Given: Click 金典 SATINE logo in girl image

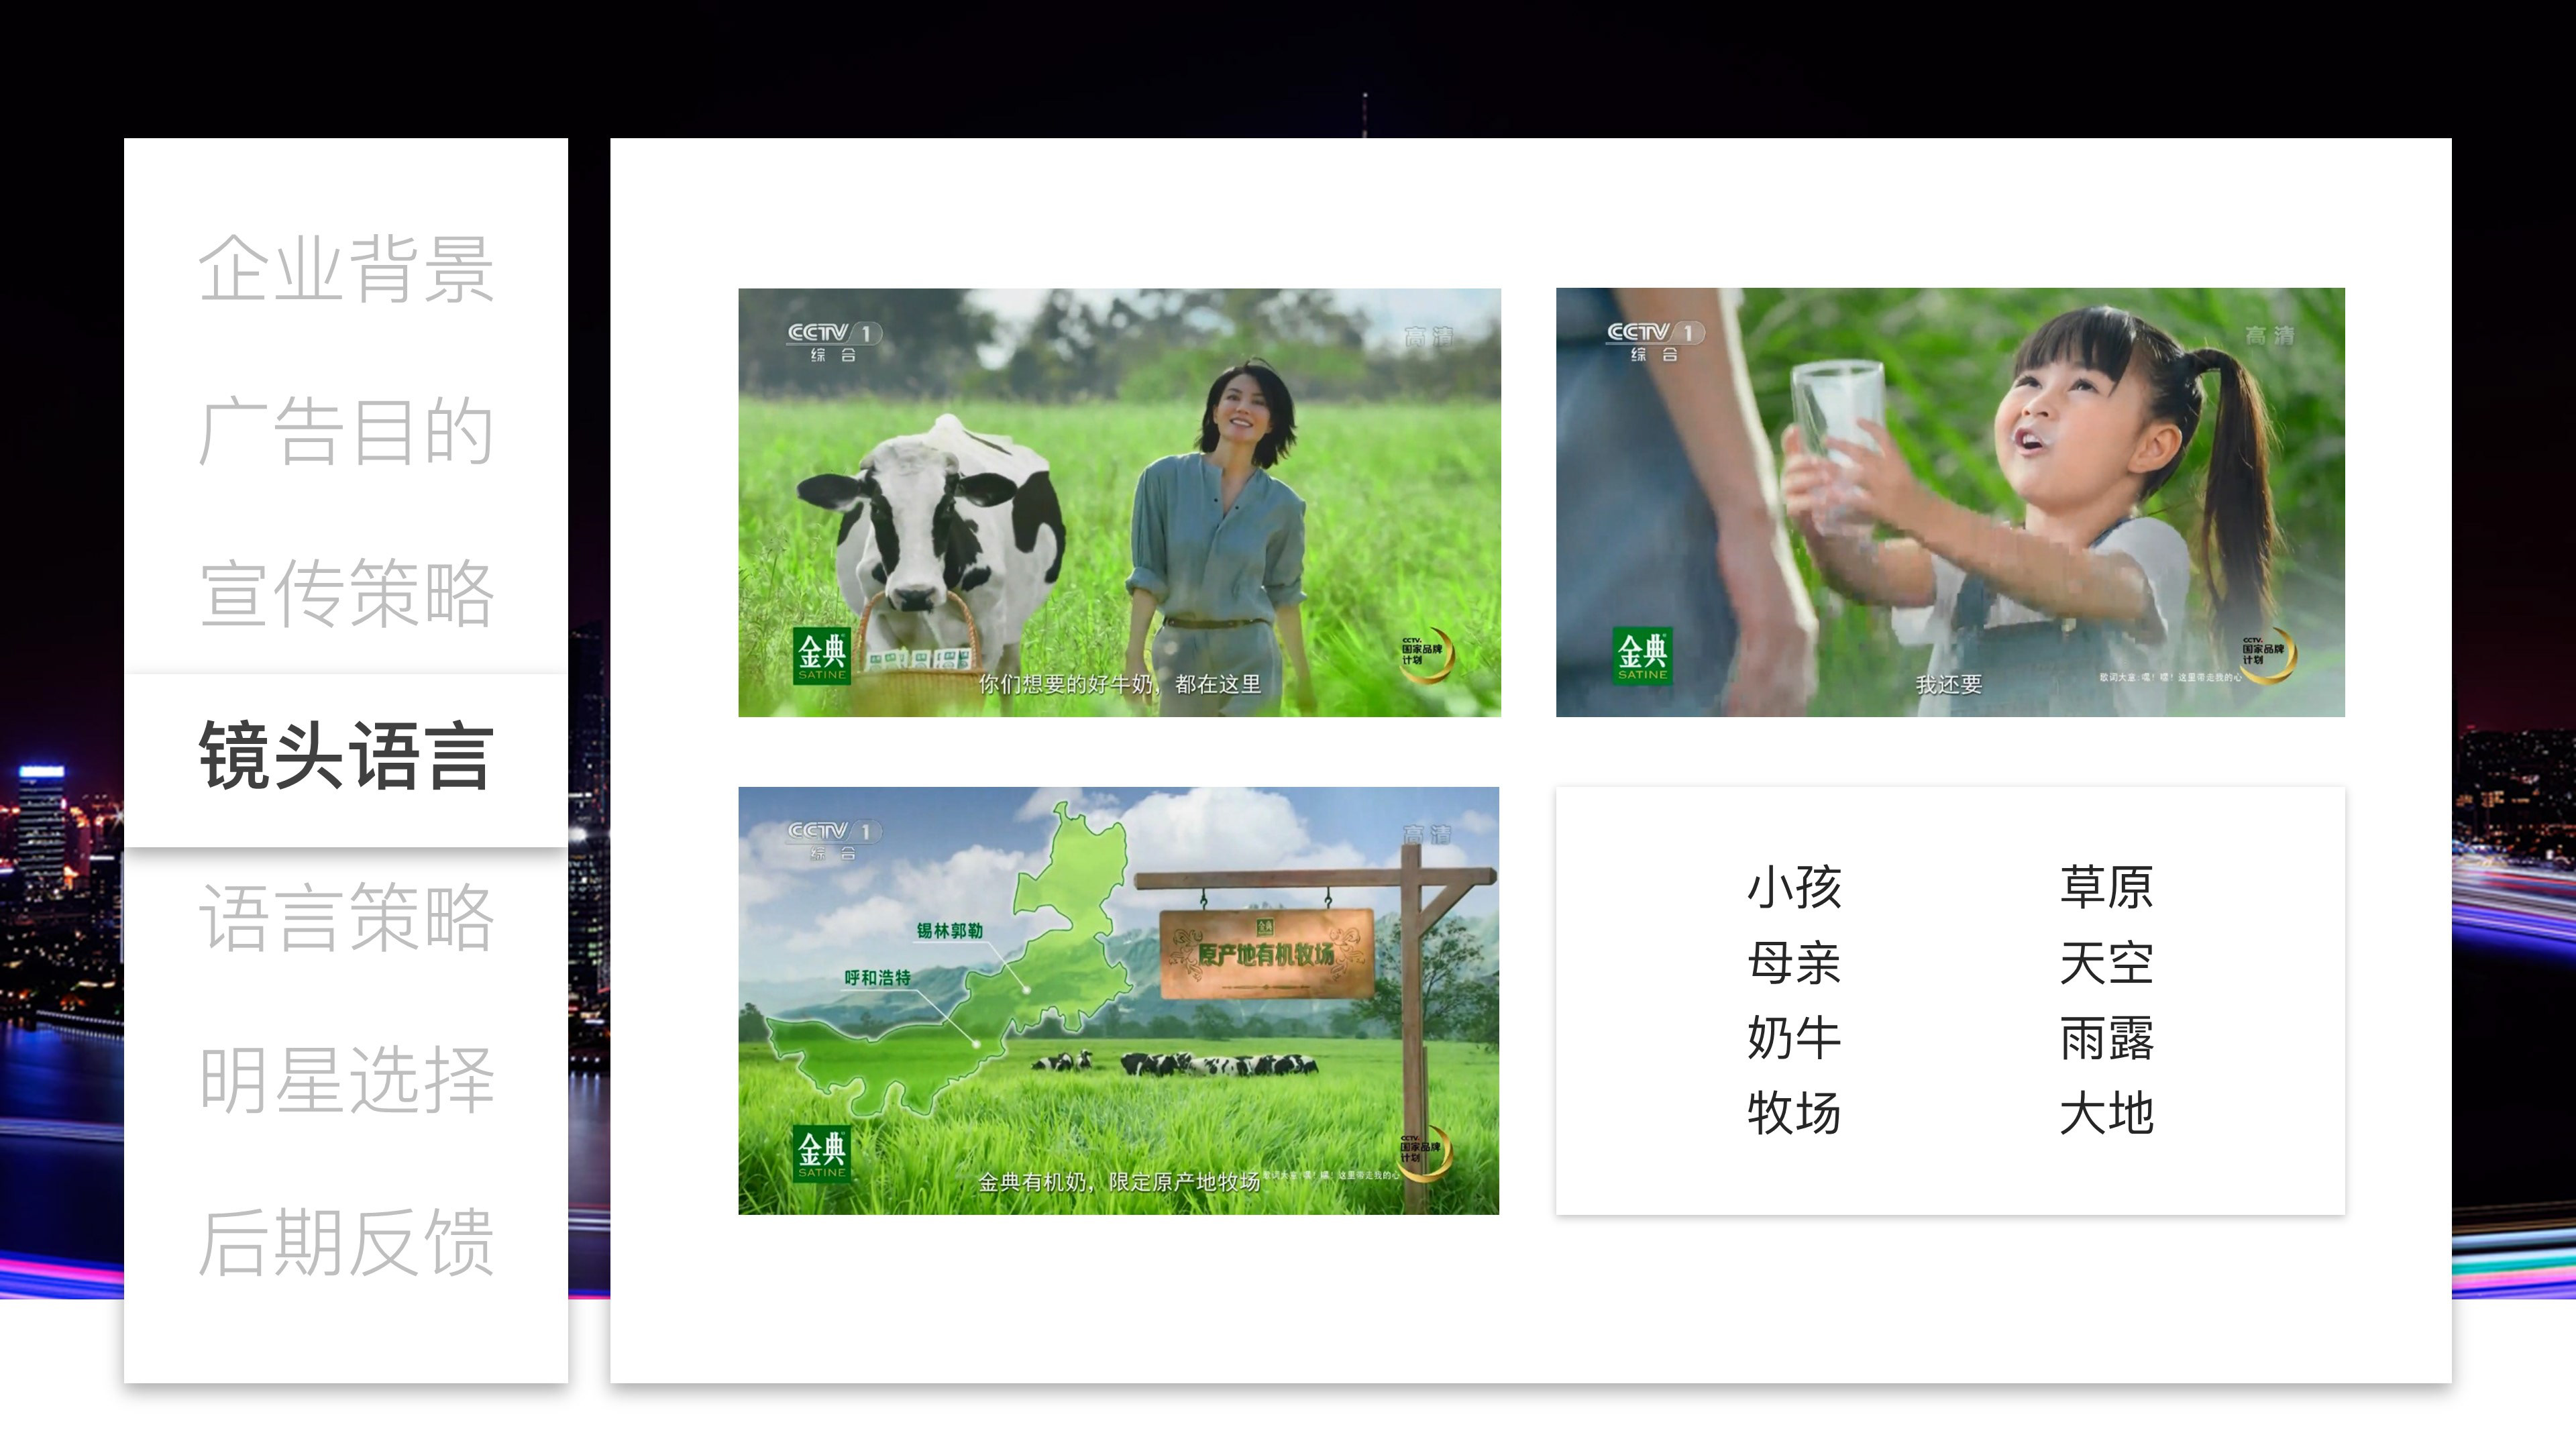Looking at the screenshot, I should (1642, 656).
